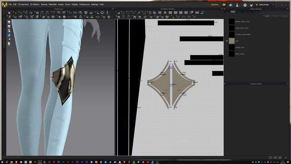Click the pause-shaped icon in 3D toolbar

coord(91,13)
